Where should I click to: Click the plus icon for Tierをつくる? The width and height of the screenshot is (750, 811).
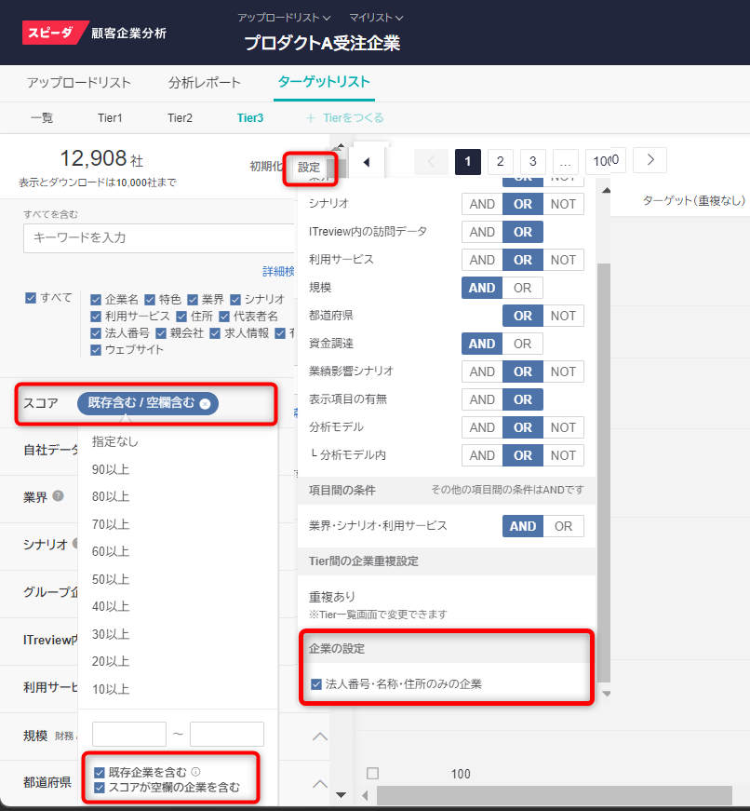(x=310, y=118)
